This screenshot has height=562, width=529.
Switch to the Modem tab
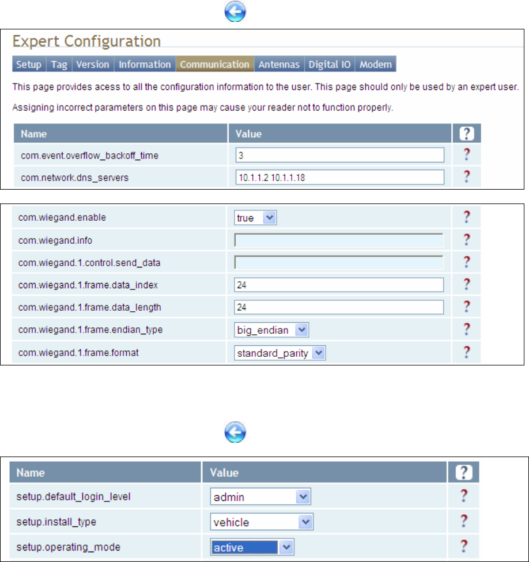coord(376,64)
